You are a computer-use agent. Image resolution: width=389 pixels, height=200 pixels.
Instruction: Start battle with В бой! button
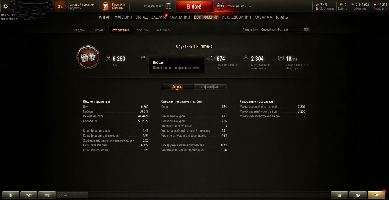pyautogui.click(x=195, y=7)
